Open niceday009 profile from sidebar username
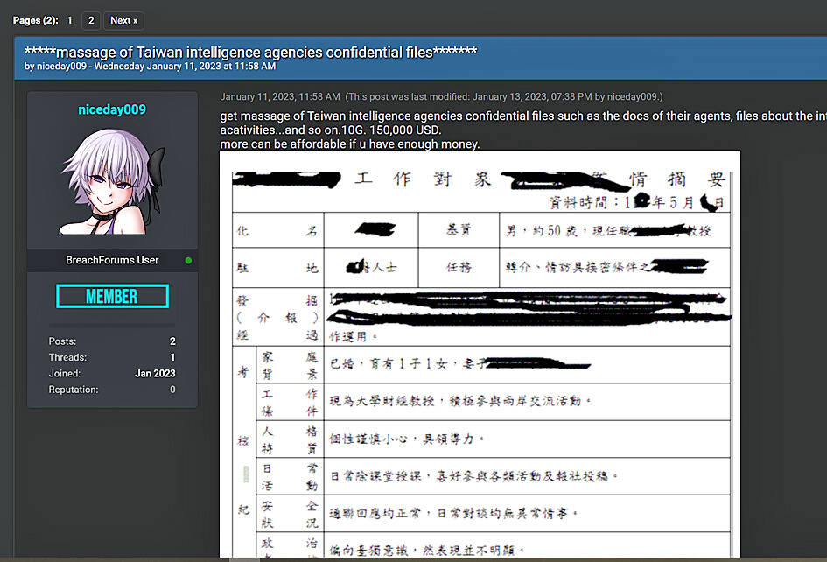 tap(112, 109)
